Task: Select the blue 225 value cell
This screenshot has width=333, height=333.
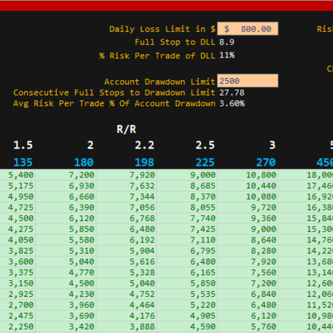Action: point(205,162)
